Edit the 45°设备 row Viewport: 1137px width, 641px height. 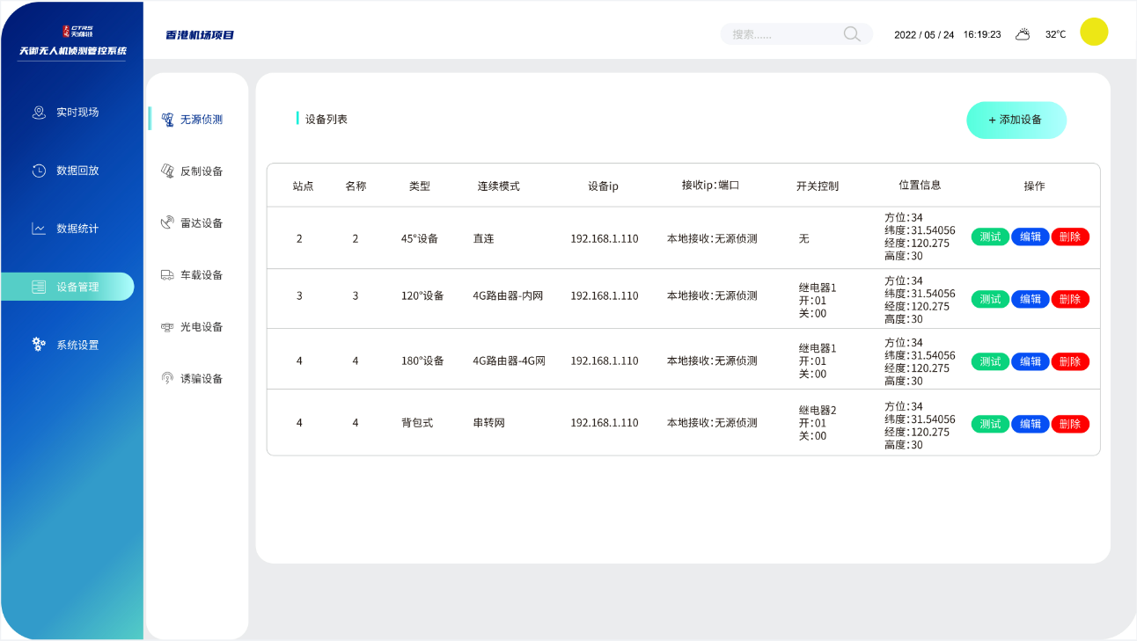[1030, 237]
